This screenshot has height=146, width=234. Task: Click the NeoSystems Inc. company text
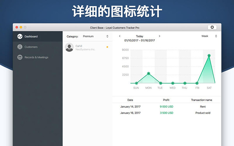click(85, 49)
